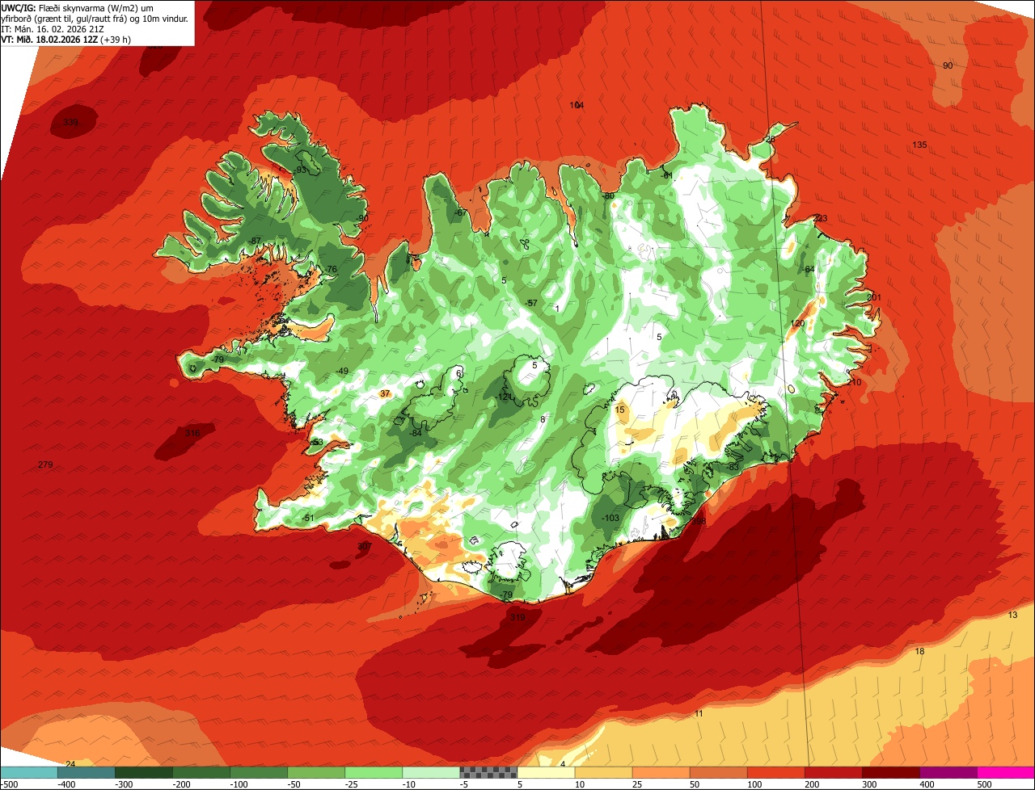
Task: Click the '18' value on the map
Action: click(919, 652)
